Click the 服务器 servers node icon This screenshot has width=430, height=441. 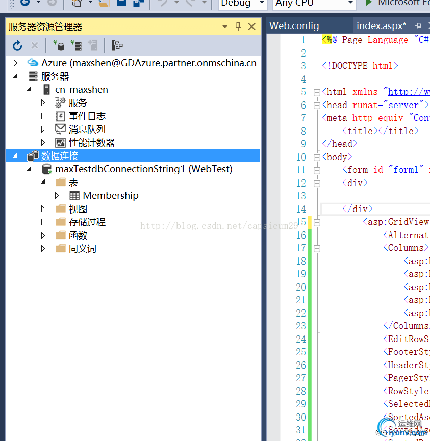point(33,76)
